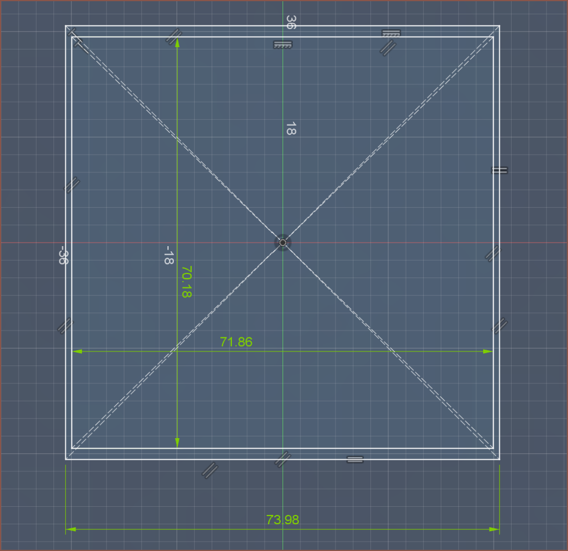Click the right-edge parallel constraint near the red axis
Viewport: 568px width, 551px height.
[x=493, y=253]
